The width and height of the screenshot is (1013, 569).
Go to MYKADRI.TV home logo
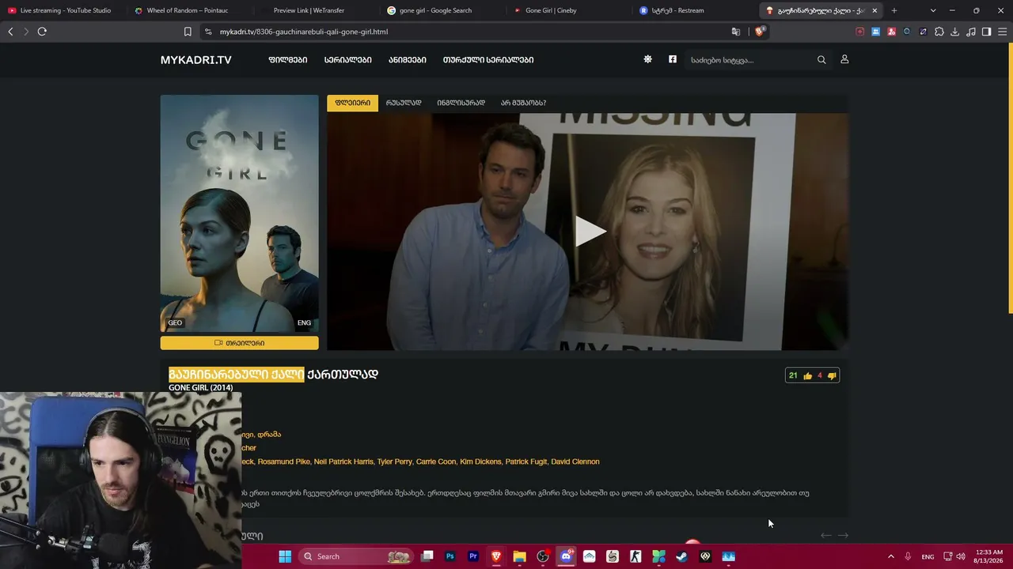click(x=196, y=60)
